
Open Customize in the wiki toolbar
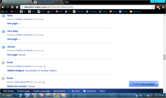(x=90, y=91)
